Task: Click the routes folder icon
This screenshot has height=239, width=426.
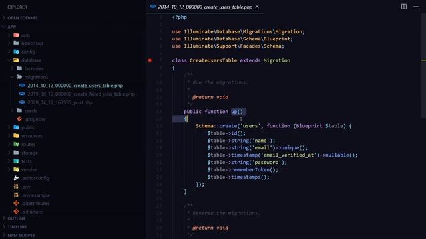Action: pyautogui.click(x=16, y=144)
